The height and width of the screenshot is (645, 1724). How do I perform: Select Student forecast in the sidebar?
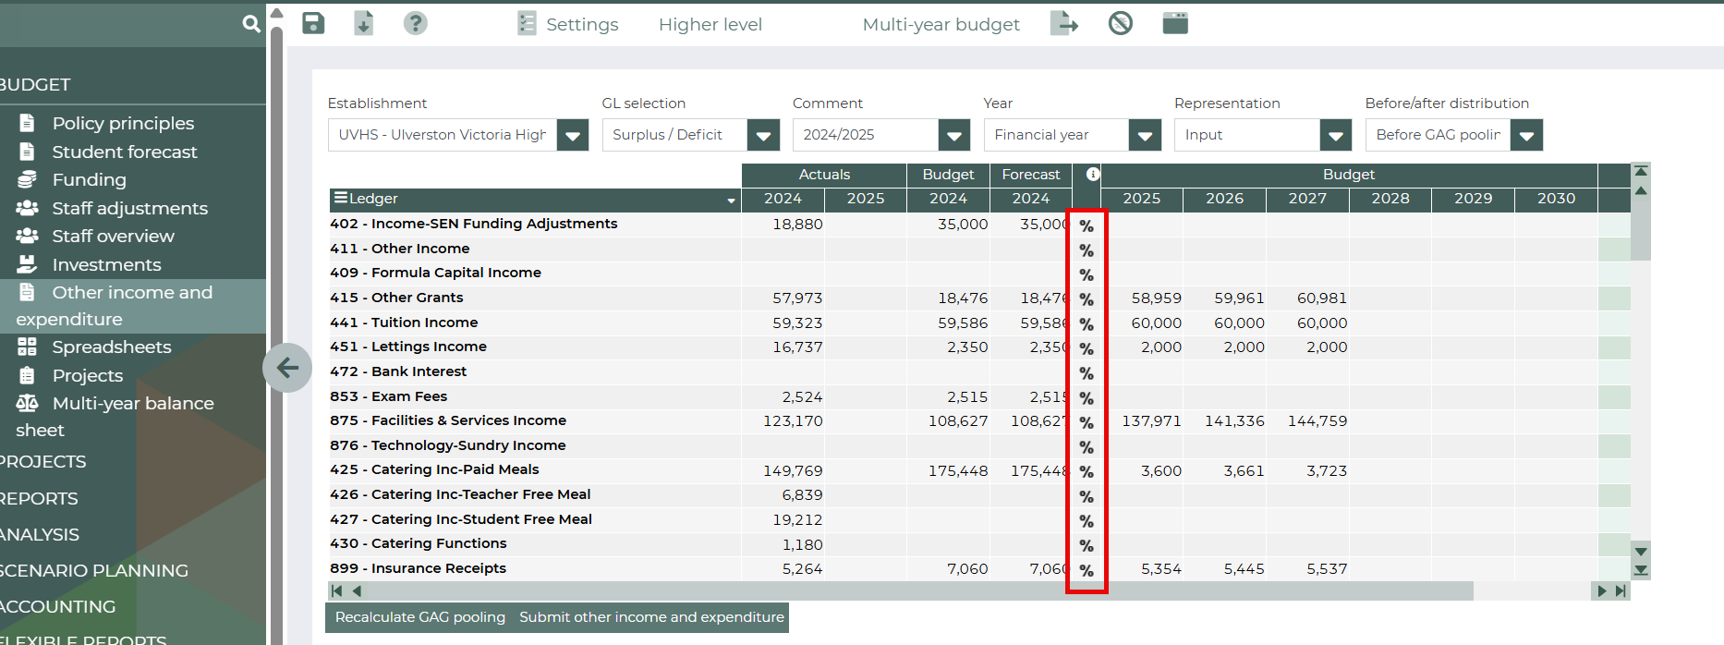125,152
